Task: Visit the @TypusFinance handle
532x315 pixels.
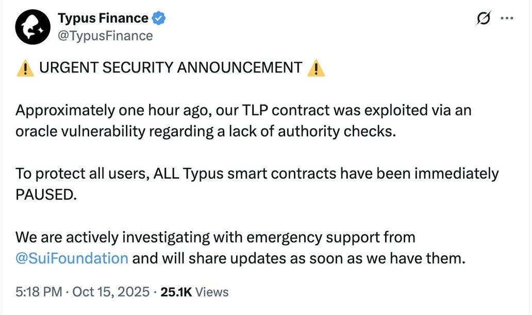Action: (105, 36)
